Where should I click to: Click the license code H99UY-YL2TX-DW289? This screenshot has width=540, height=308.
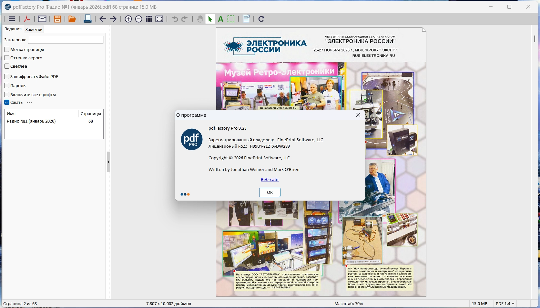coord(270,146)
